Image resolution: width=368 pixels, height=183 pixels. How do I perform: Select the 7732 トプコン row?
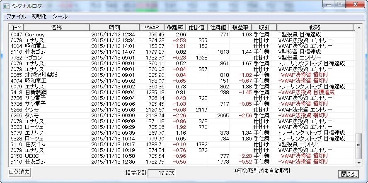tap(181, 57)
